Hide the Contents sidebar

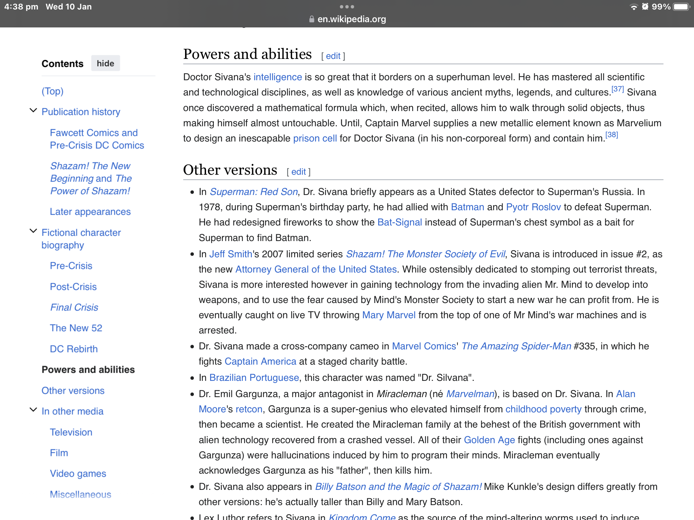click(105, 63)
